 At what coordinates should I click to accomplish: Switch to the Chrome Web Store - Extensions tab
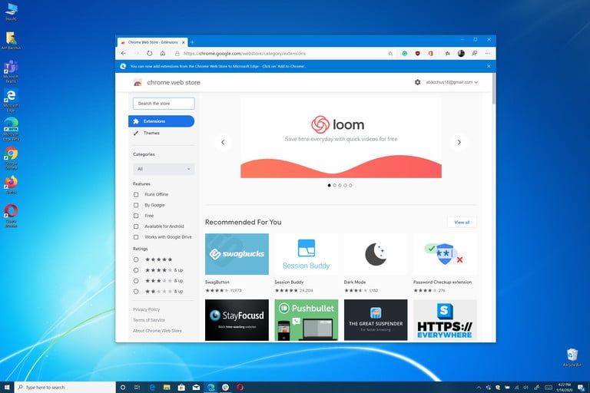pyautogui.click(x=152, y=42)
